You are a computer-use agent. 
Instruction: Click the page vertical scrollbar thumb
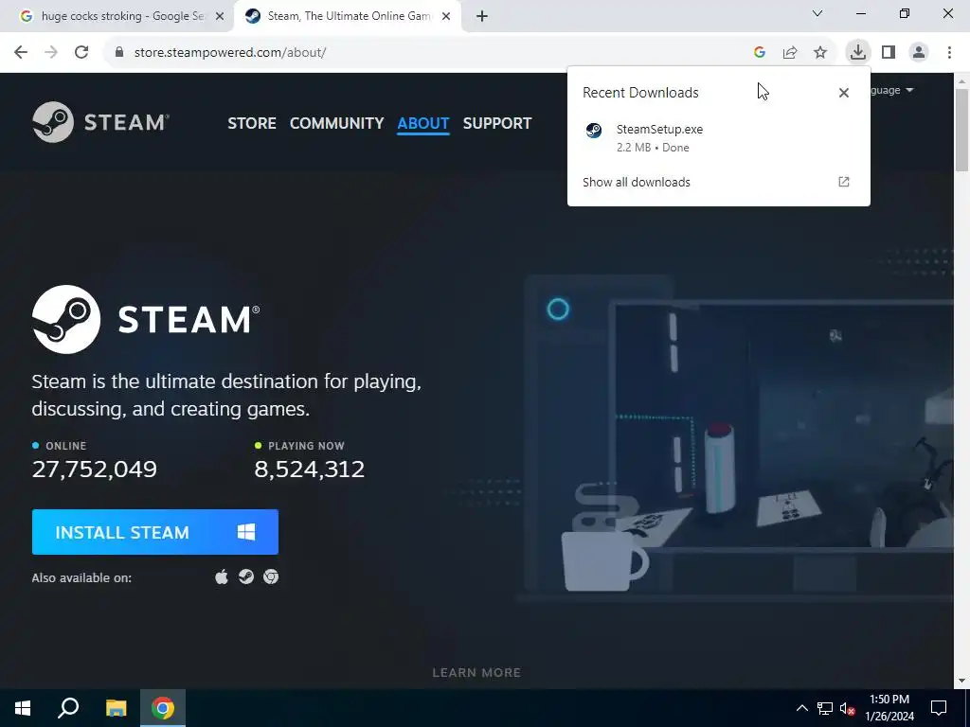click(x=961, y=130)
